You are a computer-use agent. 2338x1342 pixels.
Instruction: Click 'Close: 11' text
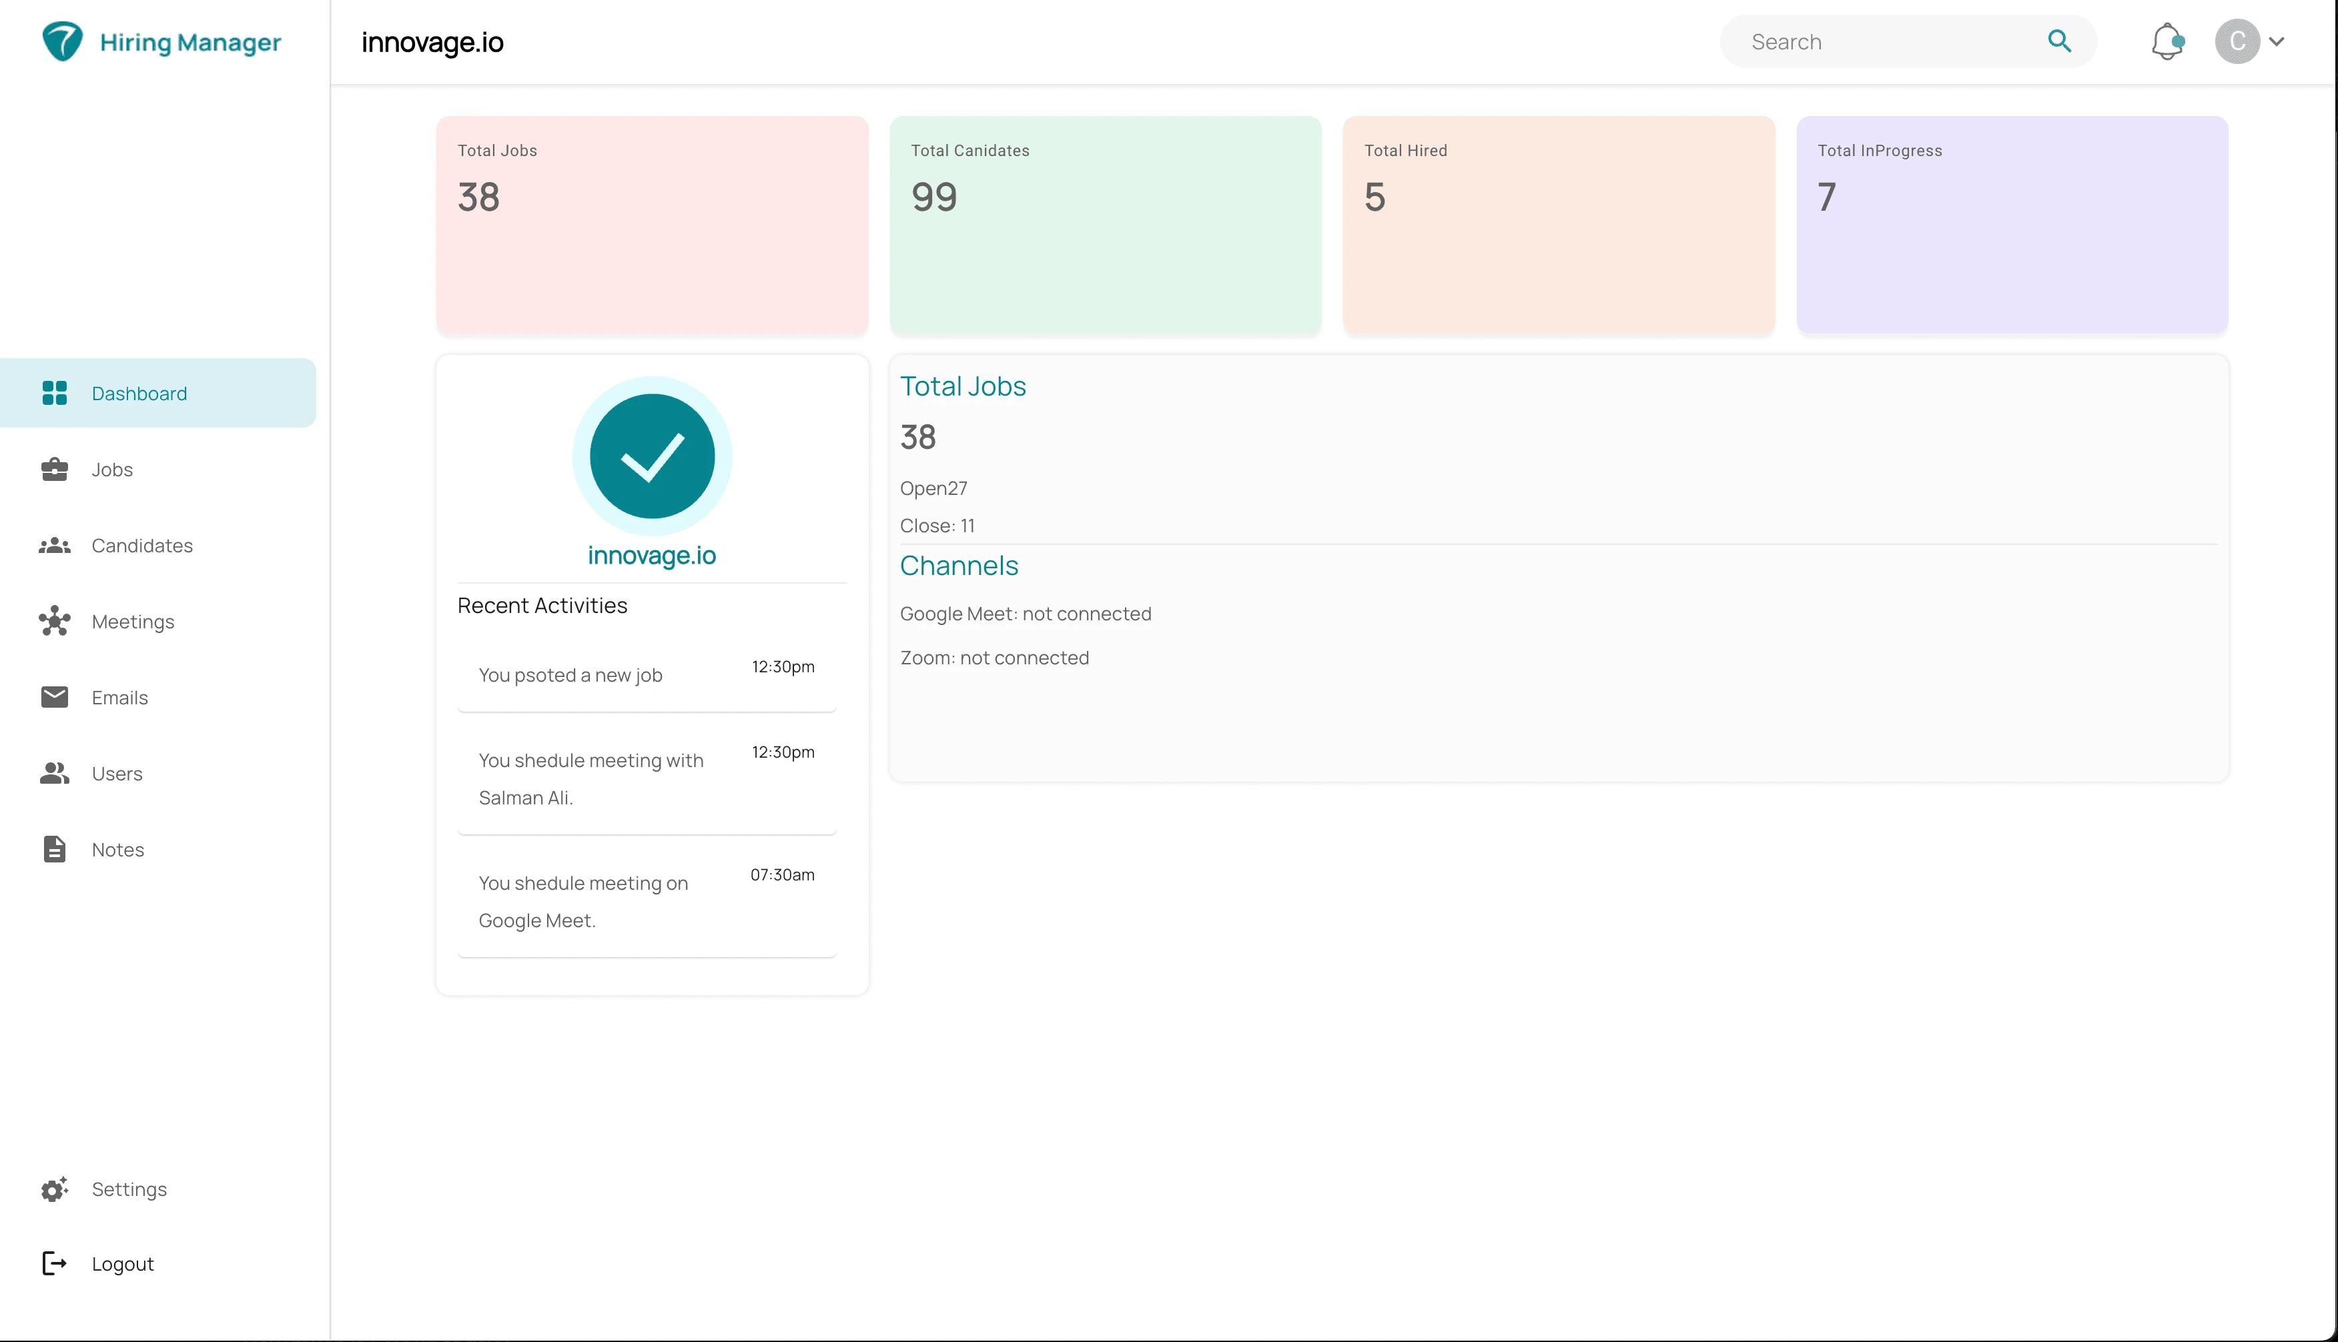[937, 526]
